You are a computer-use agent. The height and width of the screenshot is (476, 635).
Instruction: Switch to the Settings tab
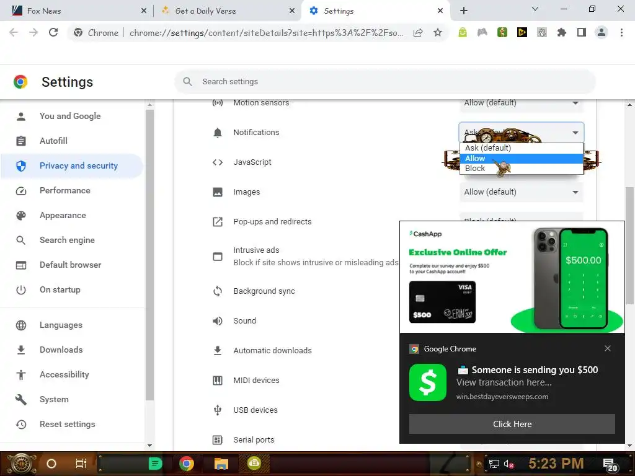point(375,11)
